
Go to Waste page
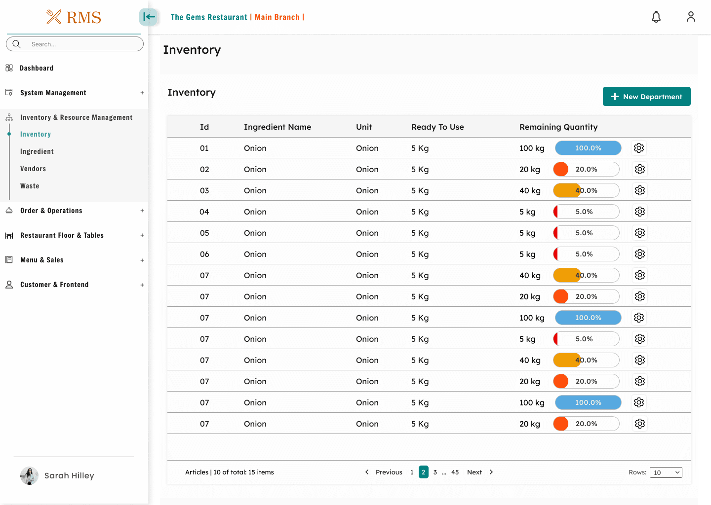(x=30, y=186)
